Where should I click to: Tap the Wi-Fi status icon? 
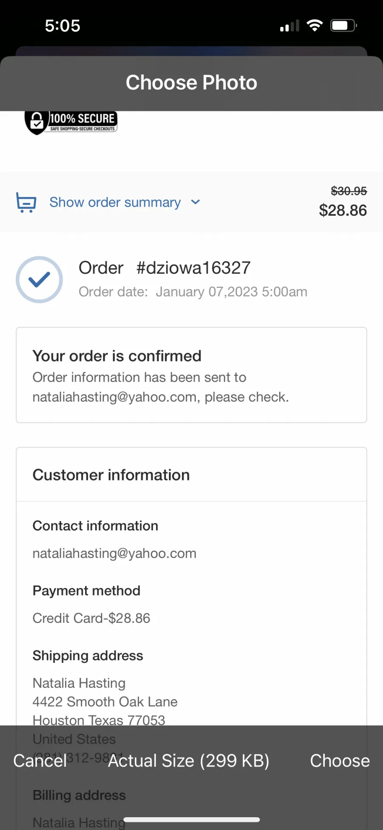click(x=314, y=26)
